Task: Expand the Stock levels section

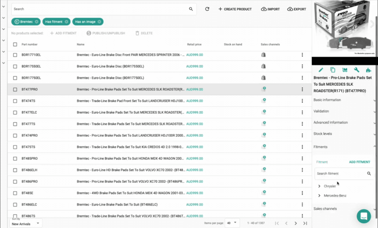Action: point(344,134)
